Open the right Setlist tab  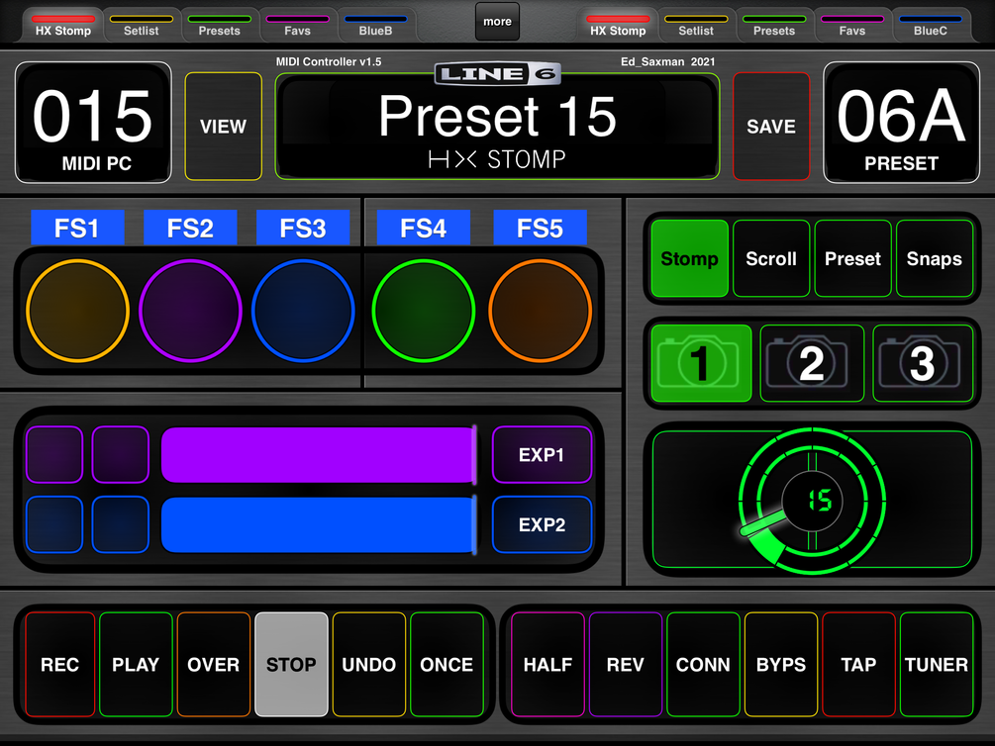tap(696, 27)
